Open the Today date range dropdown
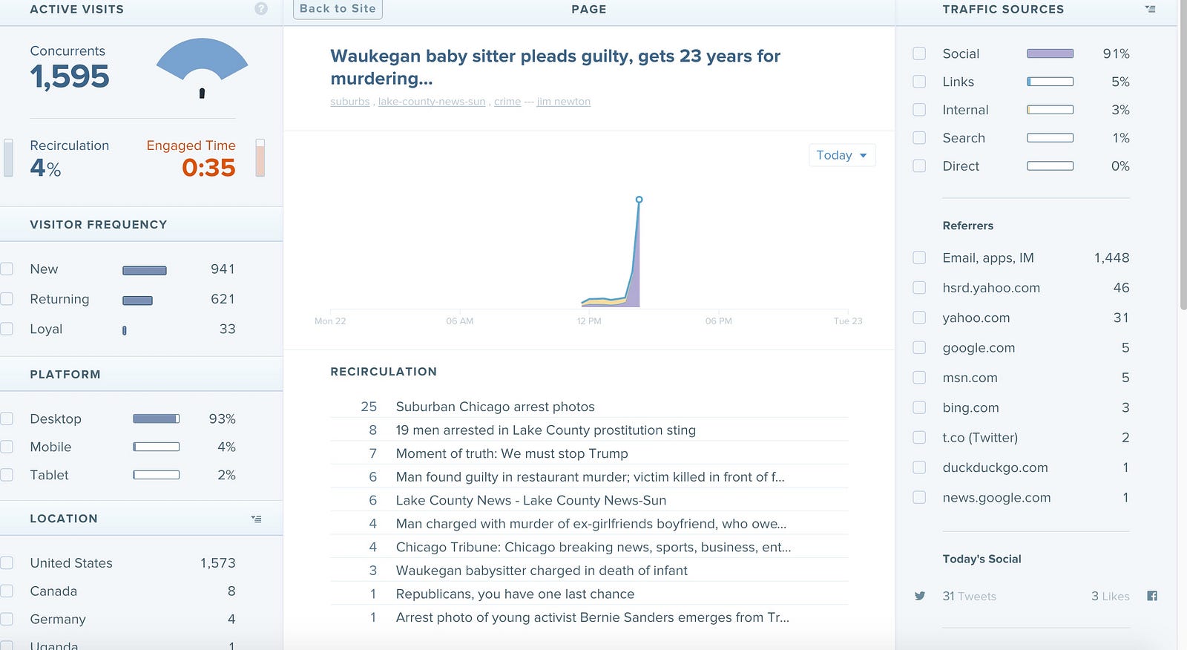The width and height of the screenshot is (1187, 650). (842, 155)
